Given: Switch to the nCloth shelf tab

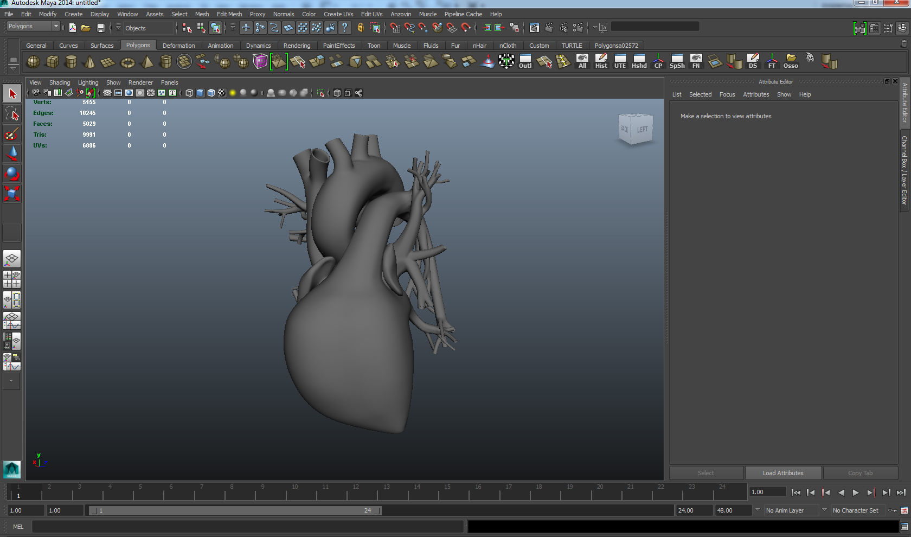Looking at the screenshot, I should (508, 46).
